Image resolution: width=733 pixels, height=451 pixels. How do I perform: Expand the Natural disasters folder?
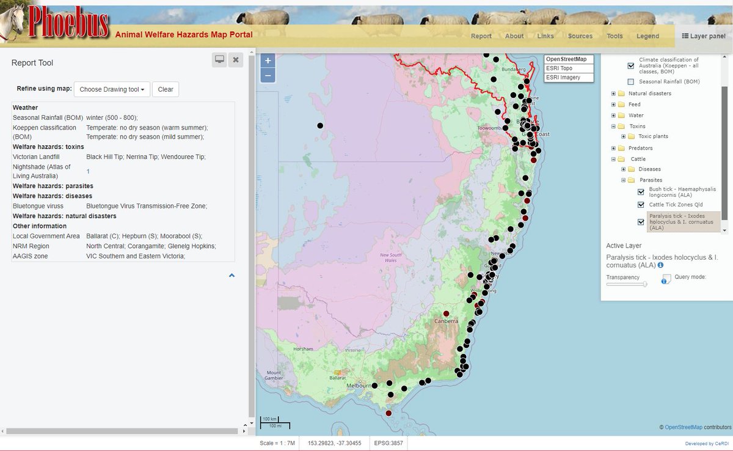613,94
